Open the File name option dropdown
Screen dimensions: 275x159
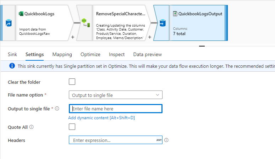tap(116, 95)
